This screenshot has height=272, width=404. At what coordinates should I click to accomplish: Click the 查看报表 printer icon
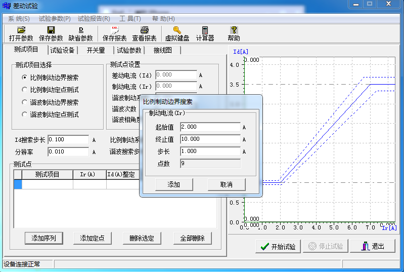click(144, 30)
